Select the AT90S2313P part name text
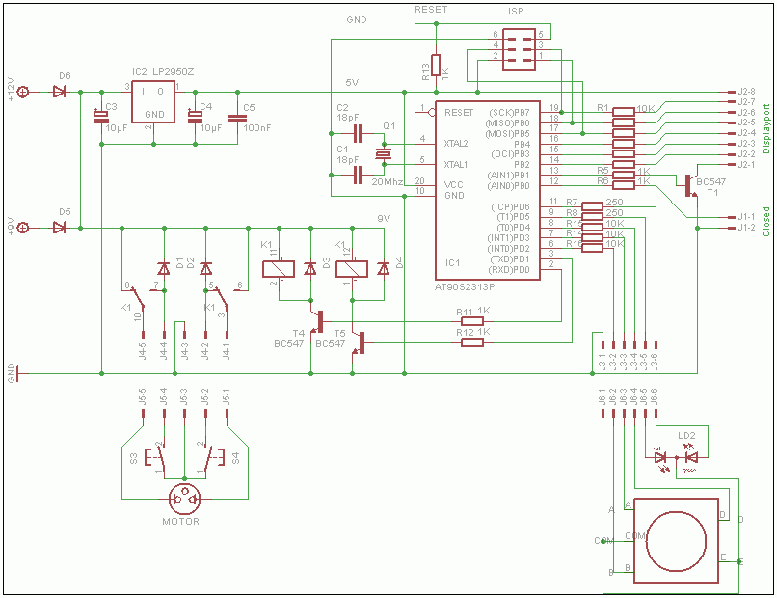777x598 pixels. [465, 286]
